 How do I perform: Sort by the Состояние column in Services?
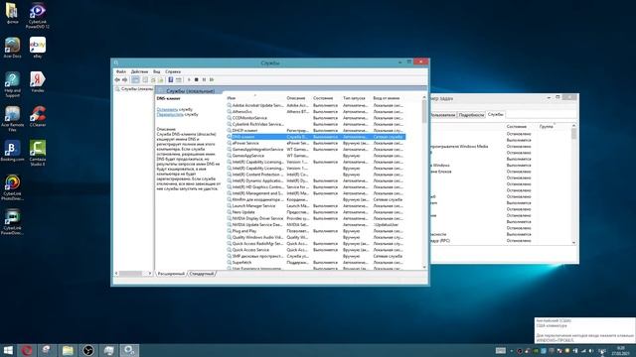pos(323,98)
